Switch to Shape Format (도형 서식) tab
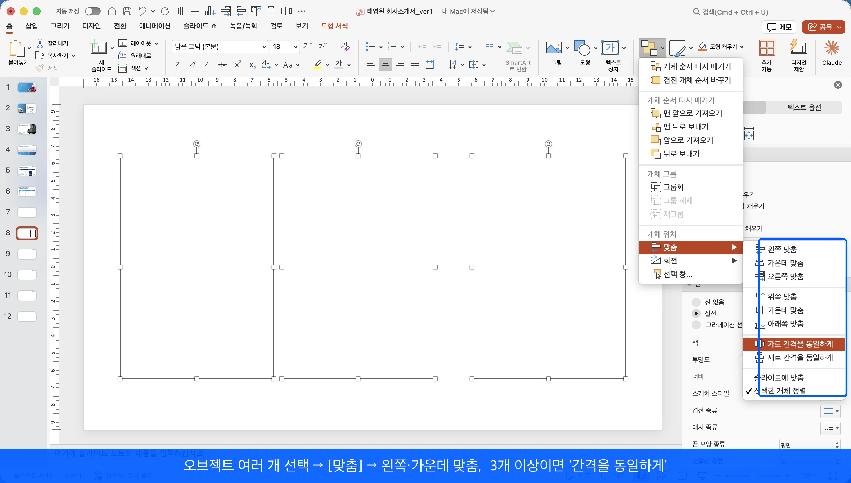This screenshot has width=851, height=483. pyautogui.click(x=334, y=26)
